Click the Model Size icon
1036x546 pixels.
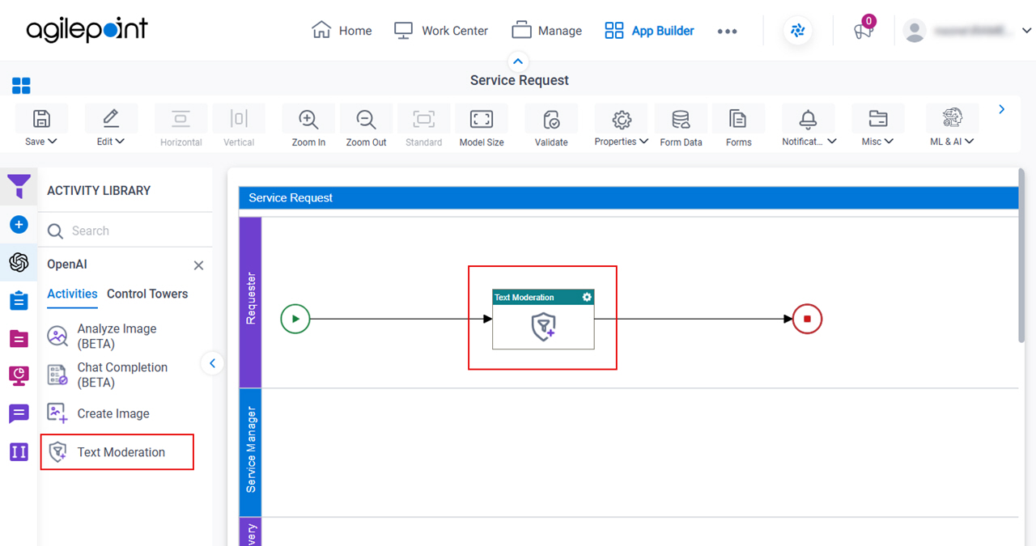pos(482,120)
